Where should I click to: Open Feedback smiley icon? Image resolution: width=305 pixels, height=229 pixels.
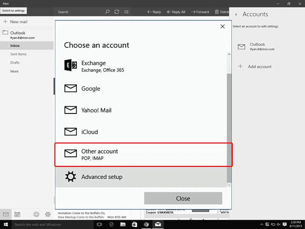click(36, 214)
